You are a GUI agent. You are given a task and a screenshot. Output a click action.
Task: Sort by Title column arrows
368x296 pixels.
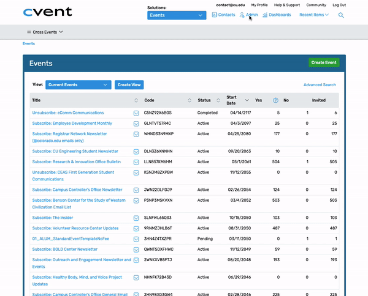click(136, 100)
